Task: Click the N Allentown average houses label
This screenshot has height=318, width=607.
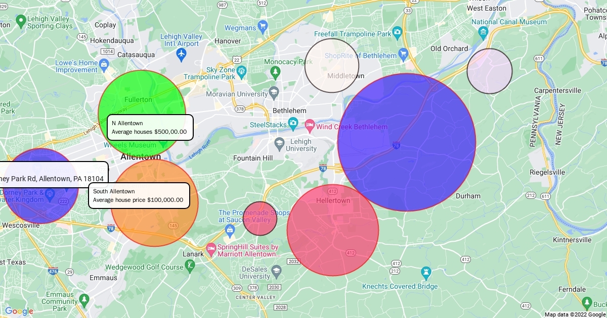Action: tap(150, 128)
